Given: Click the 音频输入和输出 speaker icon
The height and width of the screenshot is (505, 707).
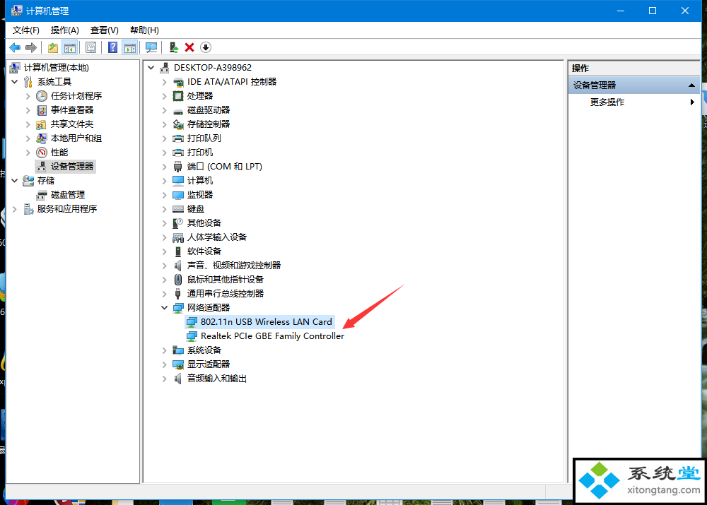Looking at the screenshot, I should click(178, 379).
